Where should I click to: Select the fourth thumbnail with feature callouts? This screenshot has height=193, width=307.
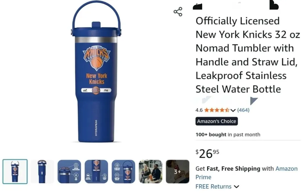click(x=96, y=171)
